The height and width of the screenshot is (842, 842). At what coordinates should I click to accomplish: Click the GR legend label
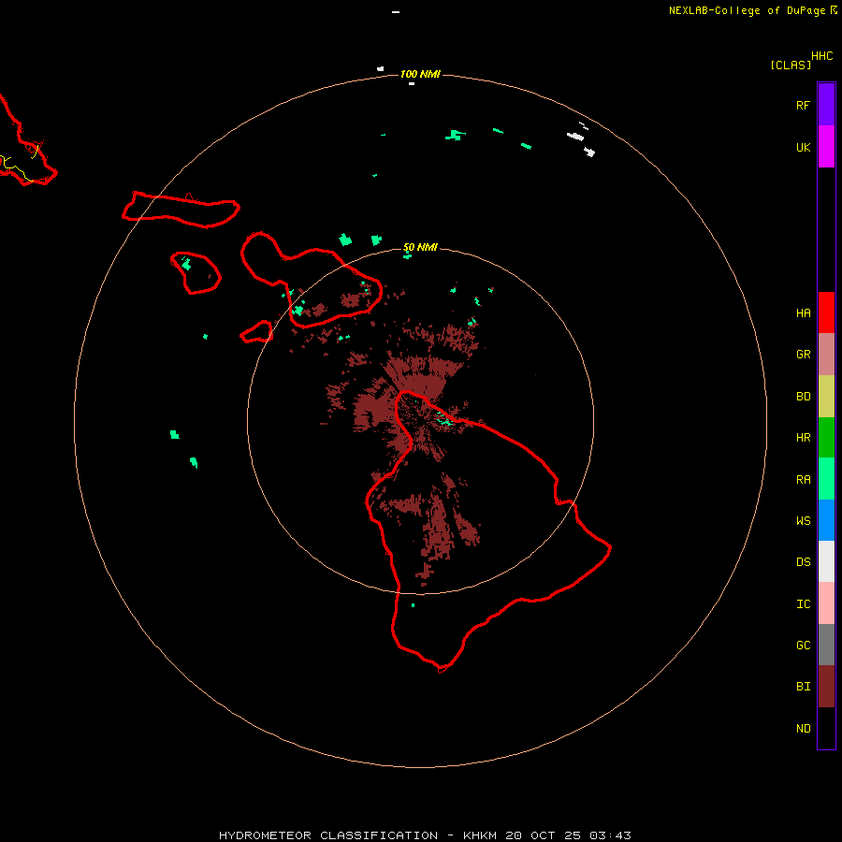[x=804, y=355]
